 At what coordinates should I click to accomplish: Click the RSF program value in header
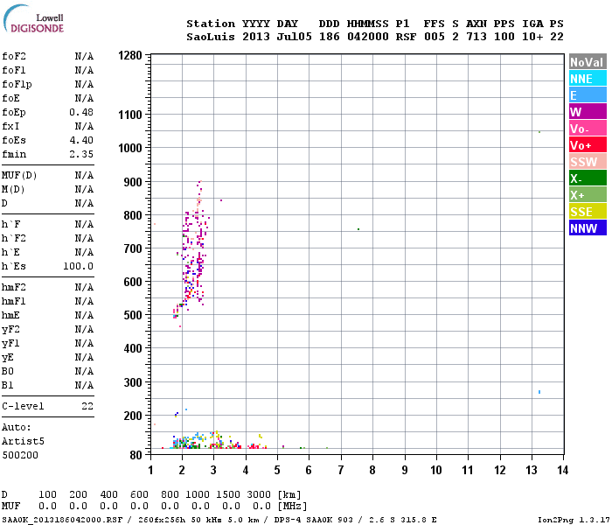point(406,37)
